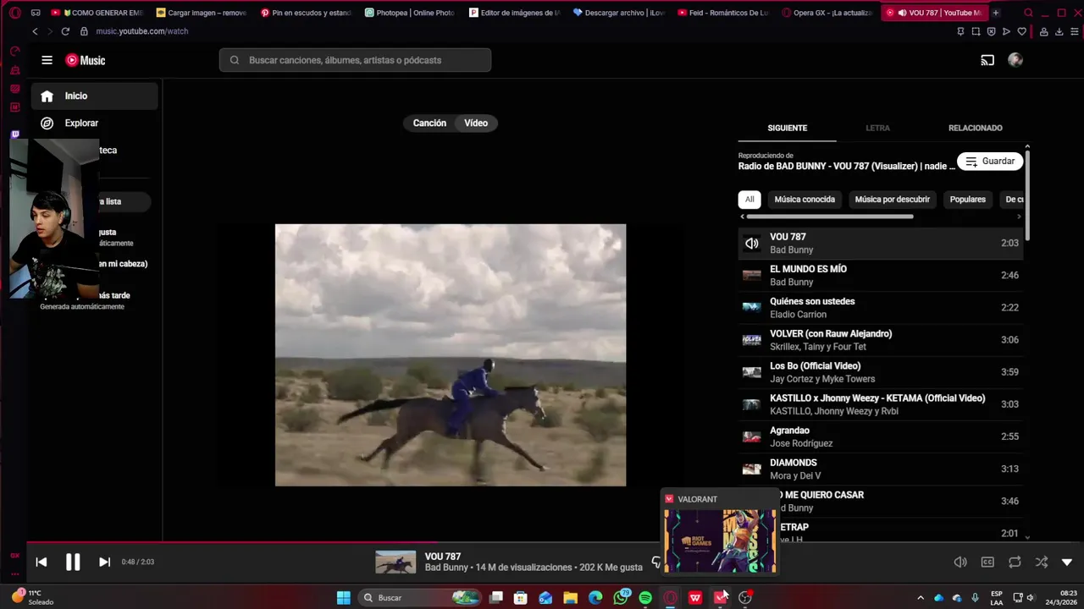Select the All filter chip
The width and height of the screenshot is (1084, 609).
click(x=749, y=200)
